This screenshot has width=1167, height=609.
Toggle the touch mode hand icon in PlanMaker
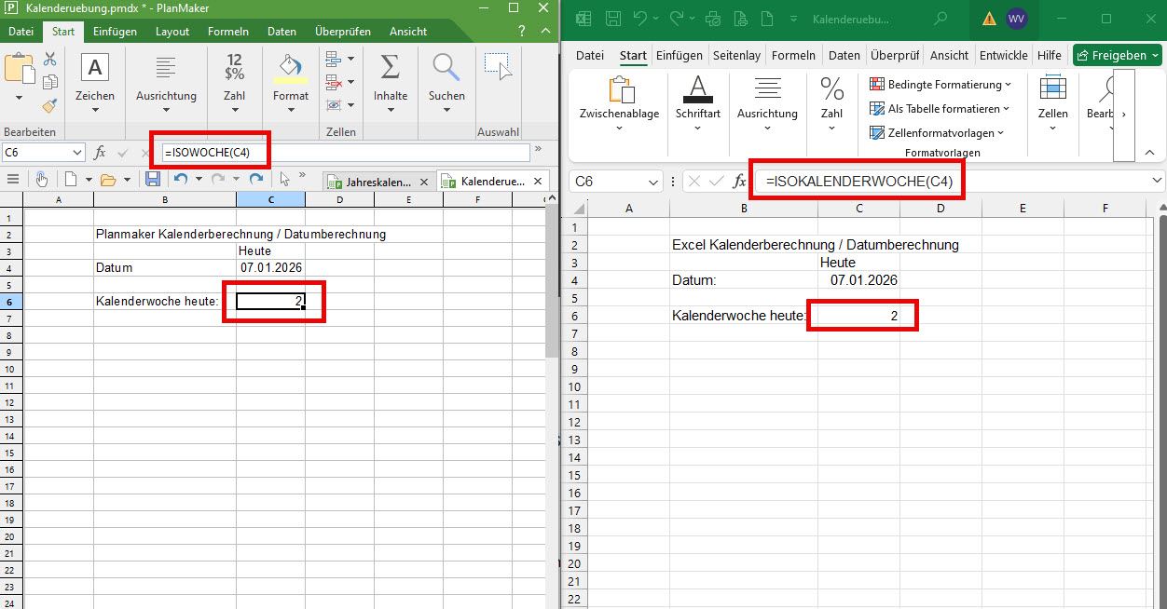click(x=42, y=180)
